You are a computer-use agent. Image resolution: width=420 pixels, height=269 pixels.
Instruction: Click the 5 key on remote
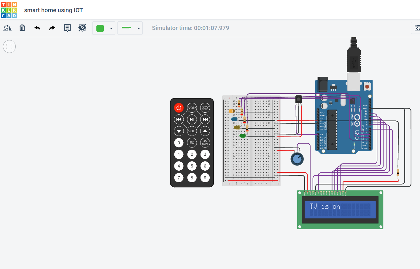tap(192, 166)
